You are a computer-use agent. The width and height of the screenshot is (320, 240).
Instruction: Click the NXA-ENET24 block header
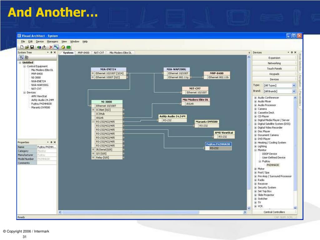(108, 69)
